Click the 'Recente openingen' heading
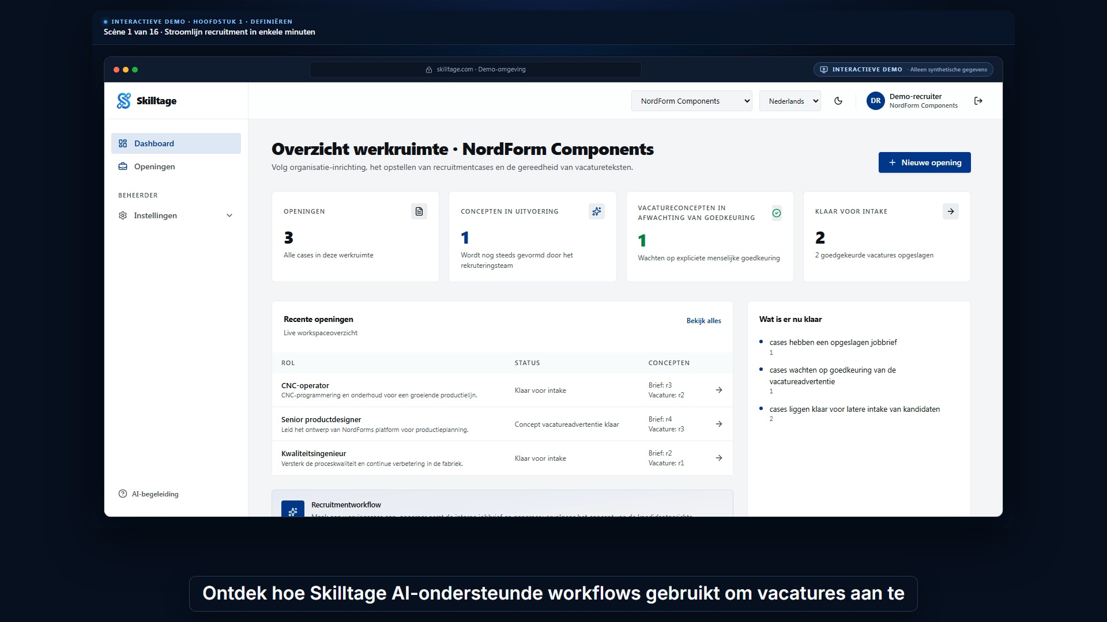Image resolution: width=1107 pixels, height=622 pixels. pyautogui.click(x=318, y=319)
